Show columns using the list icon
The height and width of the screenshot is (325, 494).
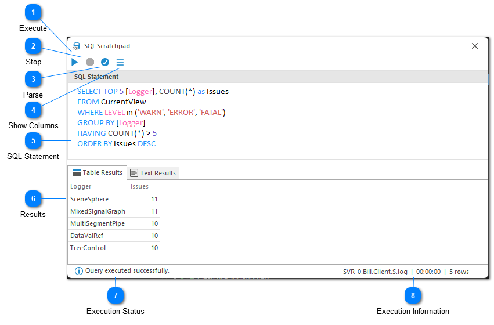[120, 62]
